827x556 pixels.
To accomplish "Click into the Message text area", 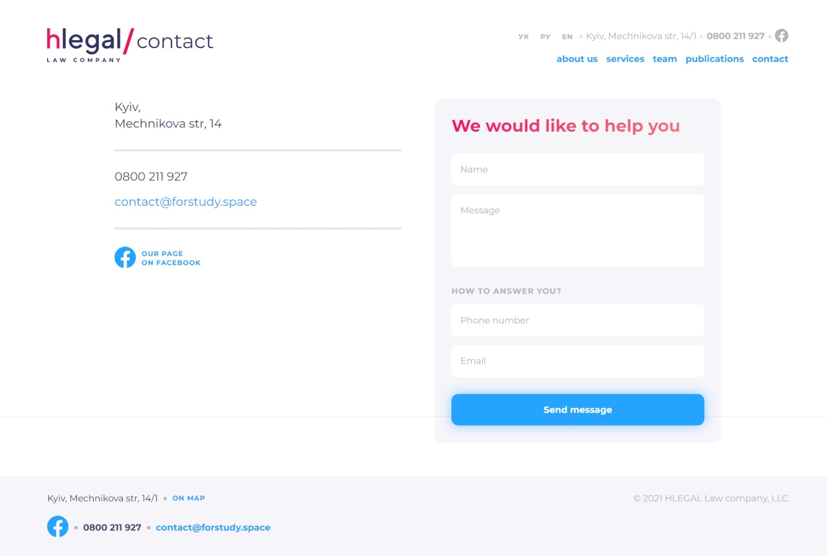I will point(577,230).
